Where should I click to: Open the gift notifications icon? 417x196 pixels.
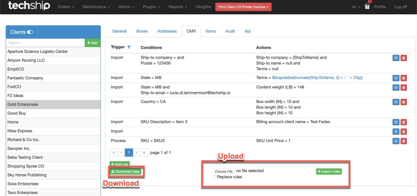click(x=367, y=7)
